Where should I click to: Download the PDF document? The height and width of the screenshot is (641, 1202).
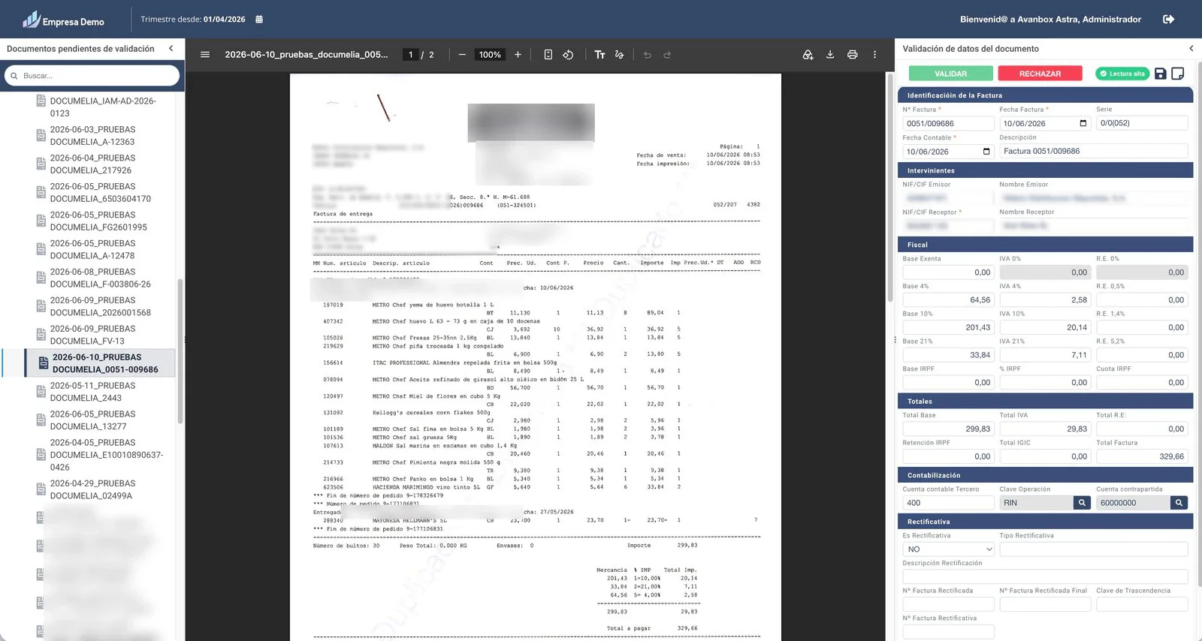pyautogui.click(x=830, y=55)
